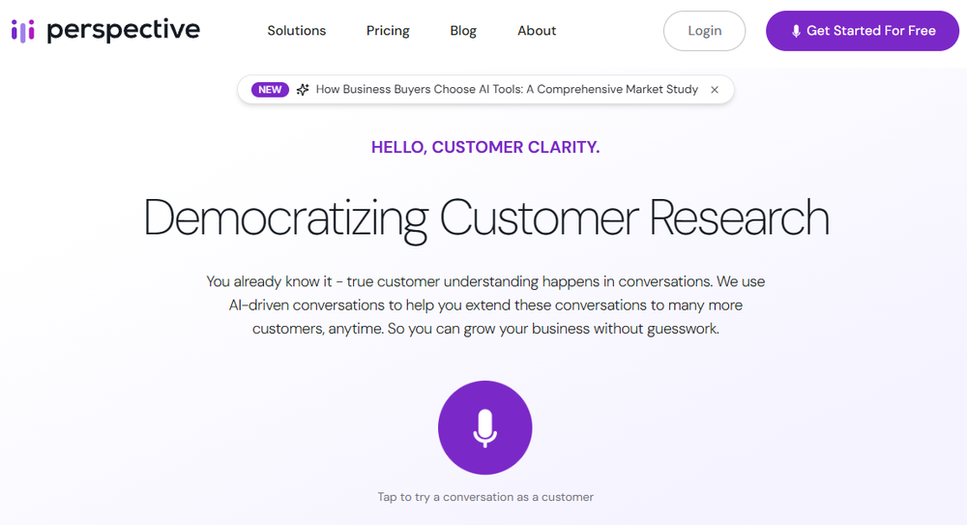The image size is (967, 525).
Task: Click the Perspective three-bar logo icon
Action: click(x=23, y=31)
